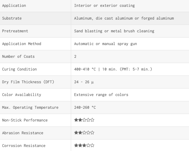Click last empty star in Non-Stick Performance row
Viewport: 189px width, 151px height.
click(x=92, y=120)
